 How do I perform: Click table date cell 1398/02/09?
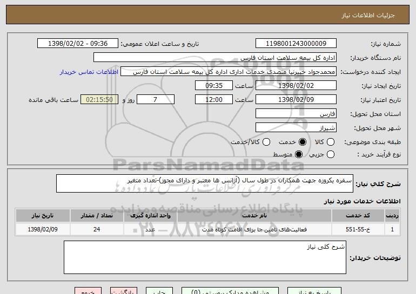coord(43,229)
